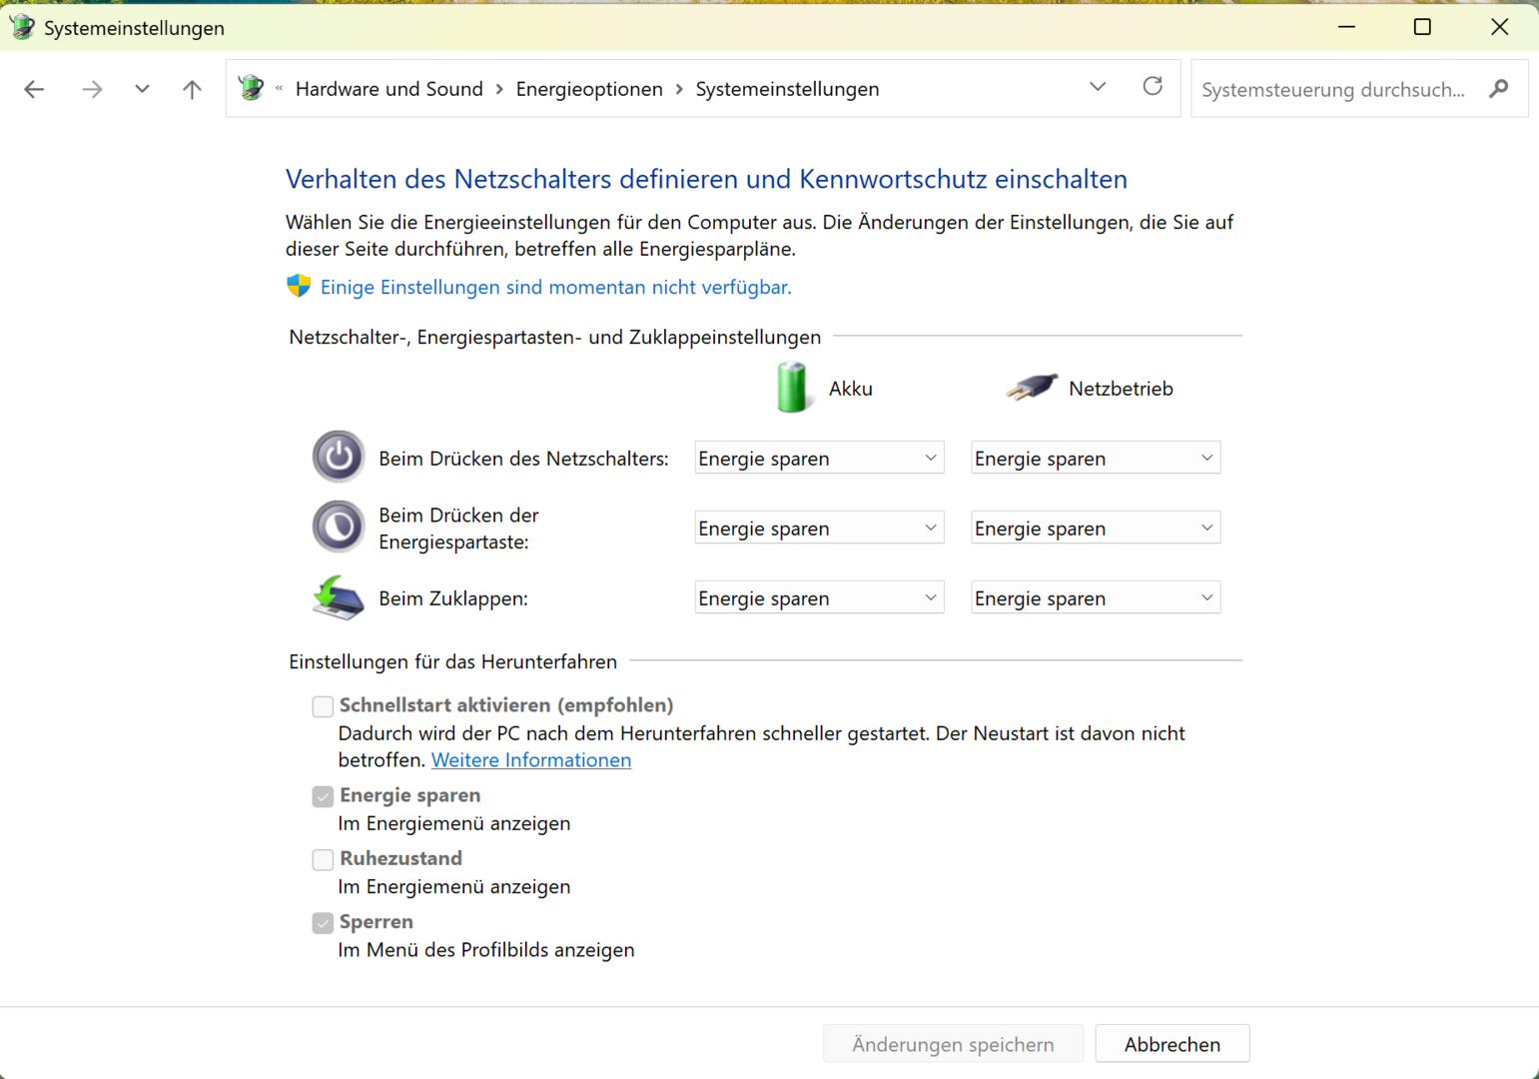Open Netzbetrieb dropdown for Netzschalter action
Image resolution: width=1539 pixels, height=1079 pixels.
tap(1096, 458)
